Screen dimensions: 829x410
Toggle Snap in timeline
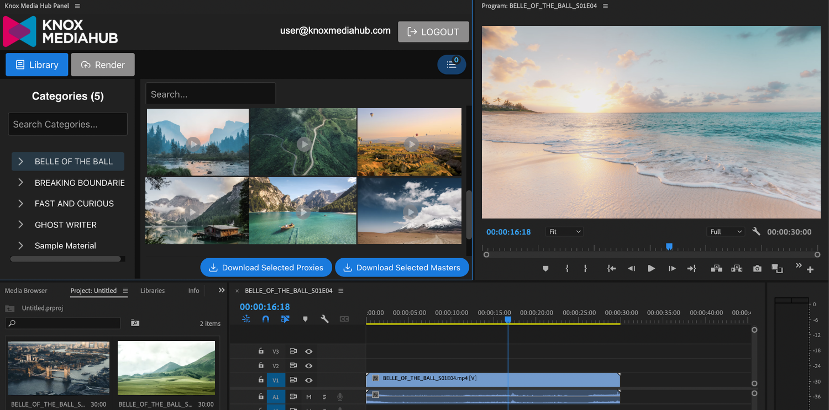click(266, 319)
